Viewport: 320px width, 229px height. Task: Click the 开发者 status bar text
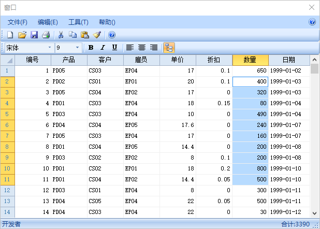click(11, 224)
